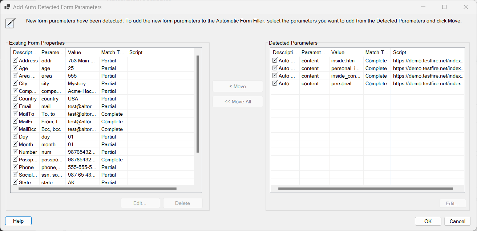Image resolution: width=477 pixels, height=231 pixels.
Task: Click the Value column header in Detected Parameters
Action: coord(345,52)
